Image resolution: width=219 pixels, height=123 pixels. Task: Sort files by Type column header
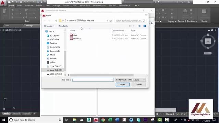click(x=133, y=30)
